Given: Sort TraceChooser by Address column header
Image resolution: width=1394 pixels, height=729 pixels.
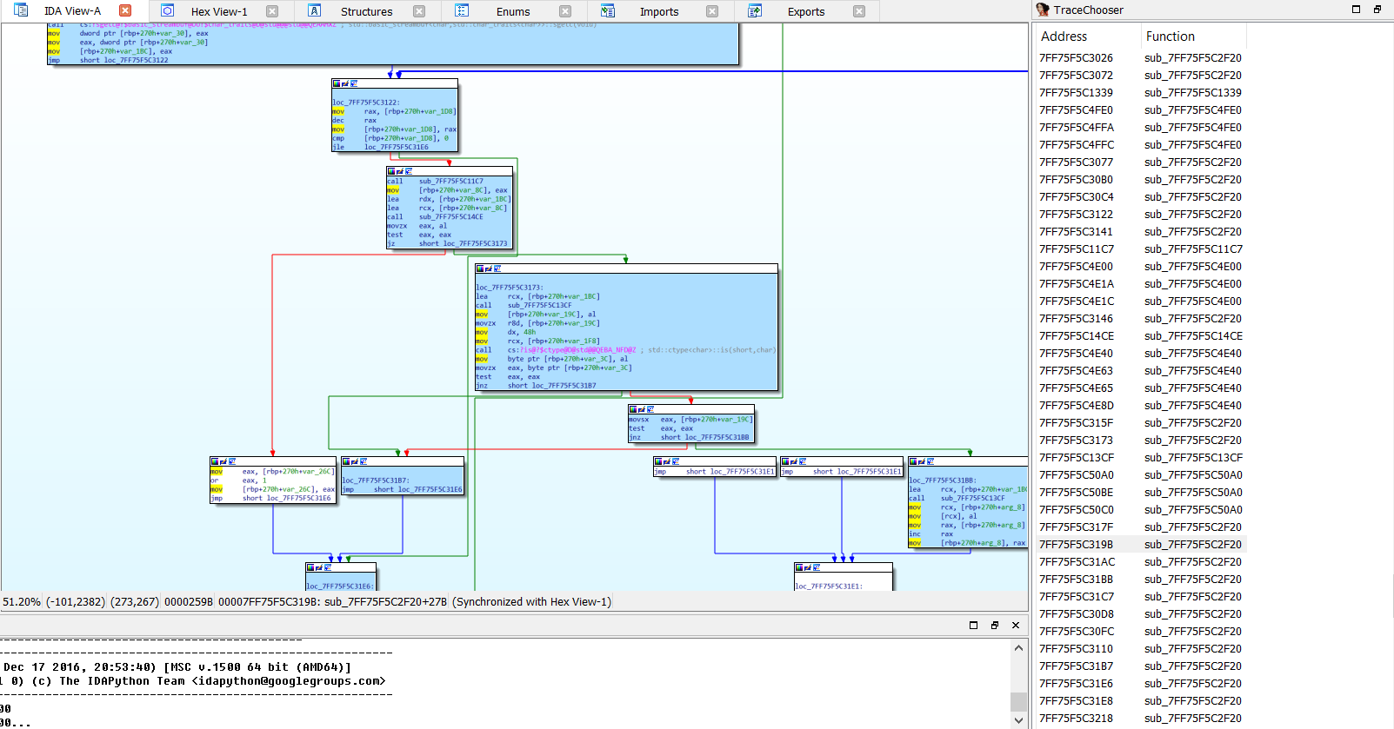Looking at the screenshot, I should pos(1064,36).
